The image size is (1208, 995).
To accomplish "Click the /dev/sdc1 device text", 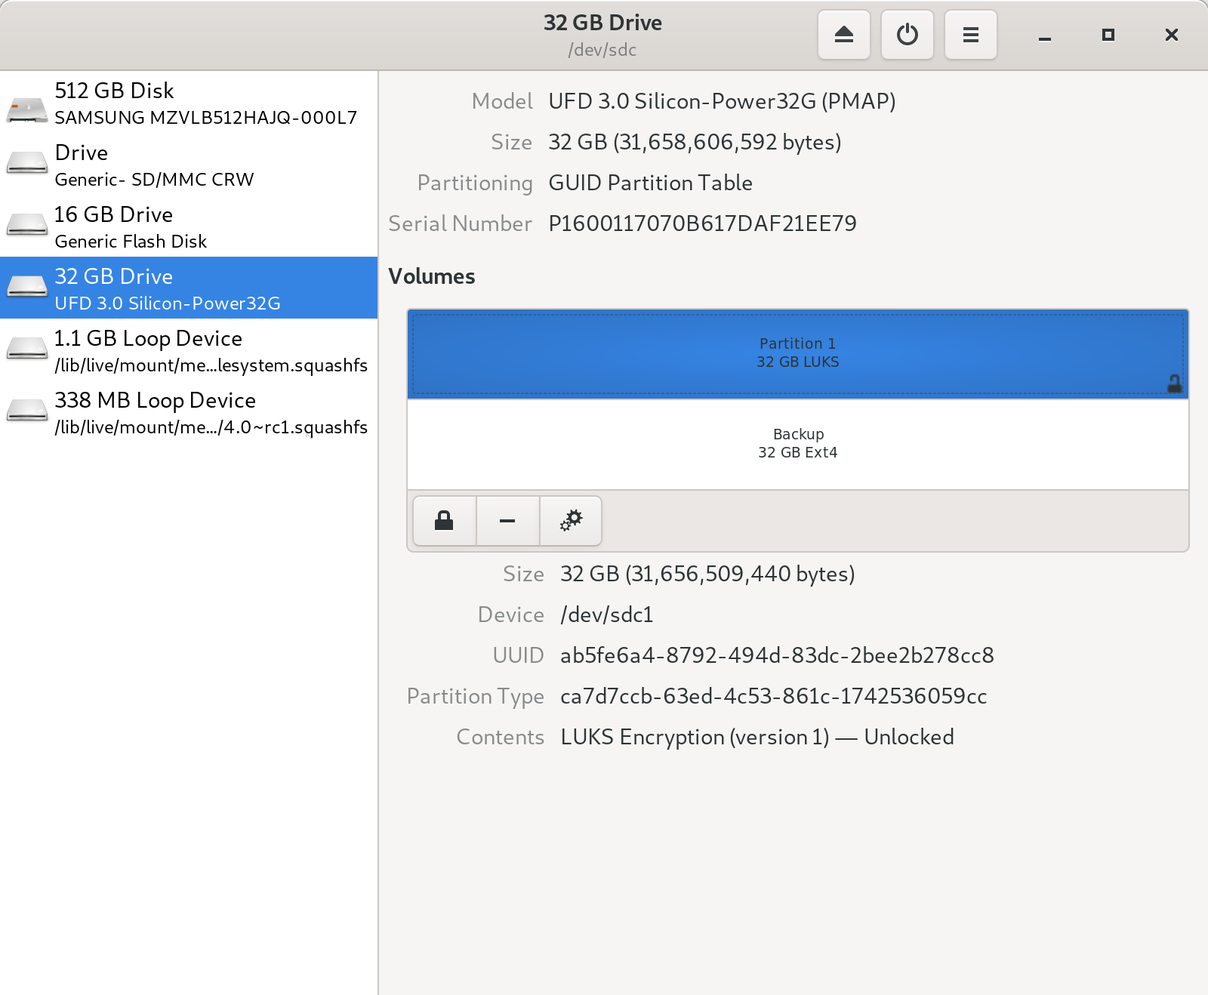I will [x=606, y=615].
